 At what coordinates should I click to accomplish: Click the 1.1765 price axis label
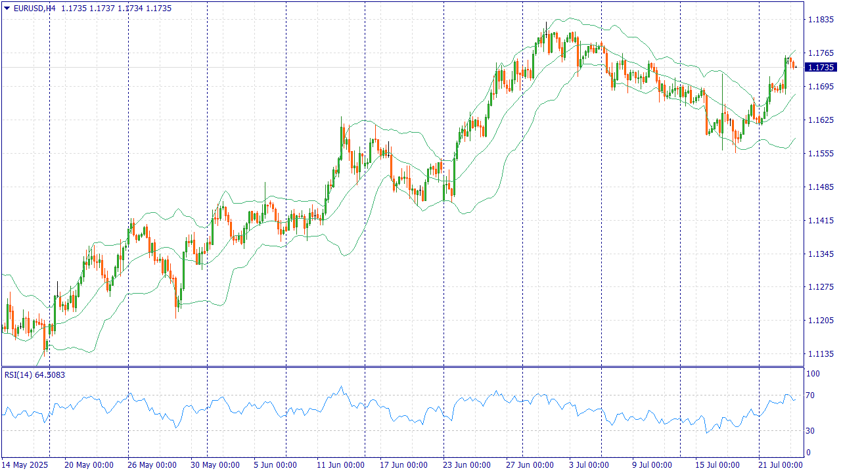coord(820,53)
